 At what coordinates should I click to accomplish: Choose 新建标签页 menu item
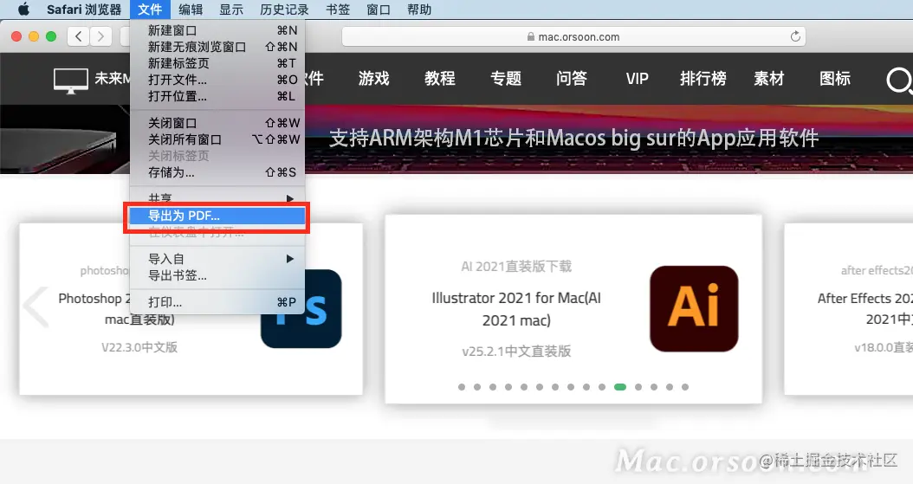point(217,63)
